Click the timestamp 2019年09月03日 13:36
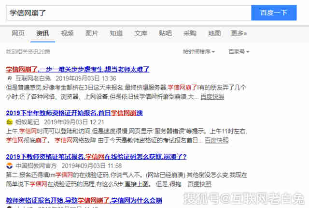This screenshot has width=309, height=208. pos(86,78)
